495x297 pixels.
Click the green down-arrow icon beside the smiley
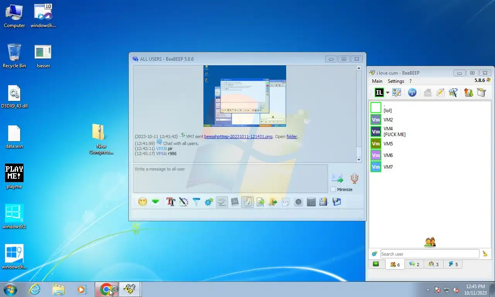tap(155, 202)
